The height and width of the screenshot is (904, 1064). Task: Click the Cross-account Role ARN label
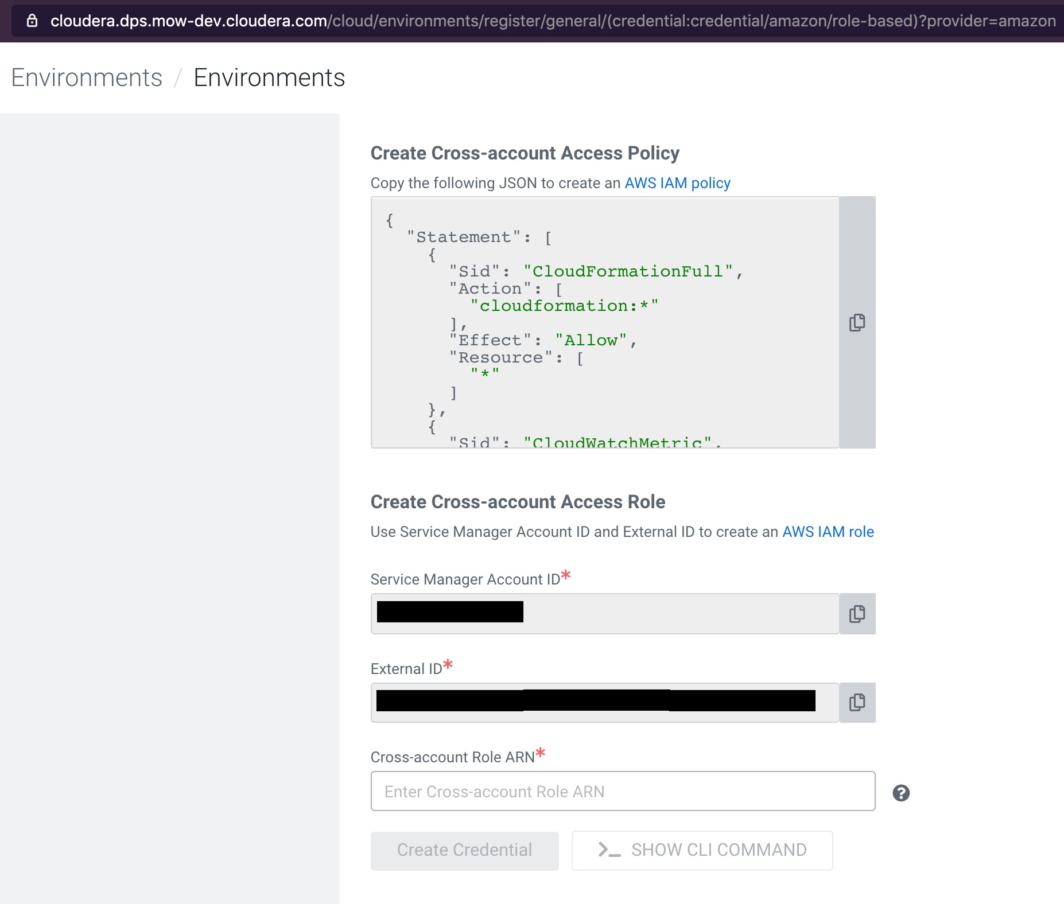[x=453, y=757]
